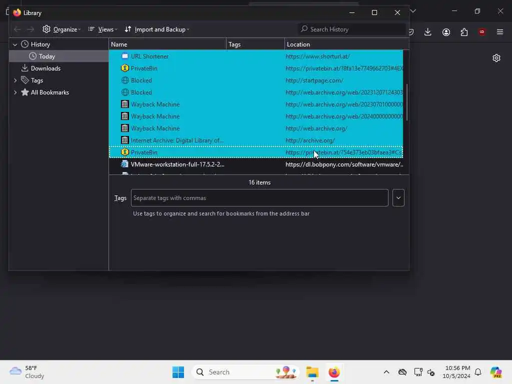Go forward using the forward arrow

point(30,29)
